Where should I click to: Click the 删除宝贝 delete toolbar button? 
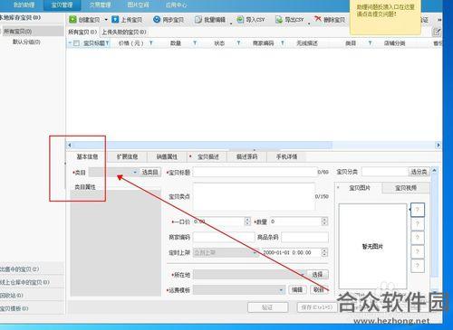(x=330, y=20)
